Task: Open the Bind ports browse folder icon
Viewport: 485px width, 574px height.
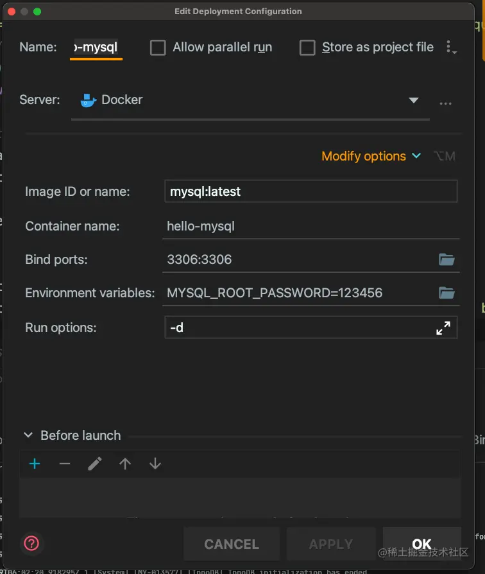Action: click(447, 259)
